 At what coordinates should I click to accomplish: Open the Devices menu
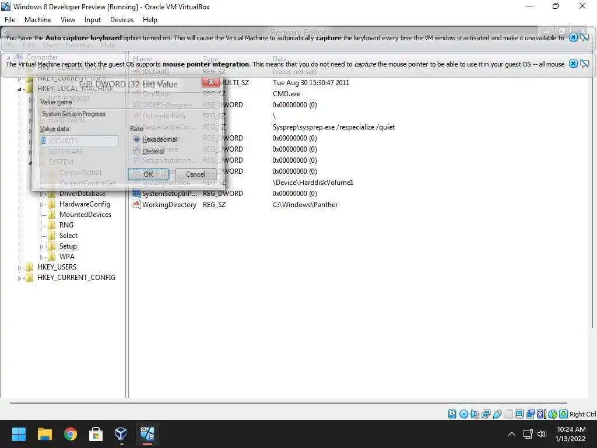pyautogui.click(x=122, y=20)
